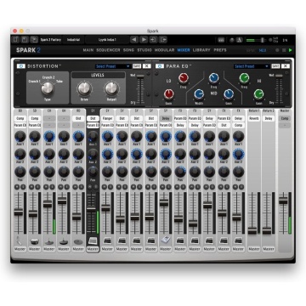The width and height of the screenshot is (306, 306).
Task: Click the Distortion Drive knob
Action: (x=84, y=88)
